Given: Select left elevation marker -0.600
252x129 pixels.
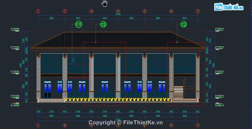Looking at the screenshot, I should point(15,105).
